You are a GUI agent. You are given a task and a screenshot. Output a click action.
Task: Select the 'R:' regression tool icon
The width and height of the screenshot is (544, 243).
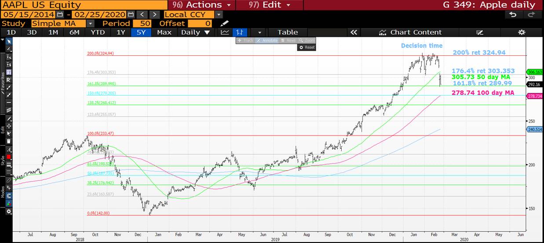click(9, 80)
